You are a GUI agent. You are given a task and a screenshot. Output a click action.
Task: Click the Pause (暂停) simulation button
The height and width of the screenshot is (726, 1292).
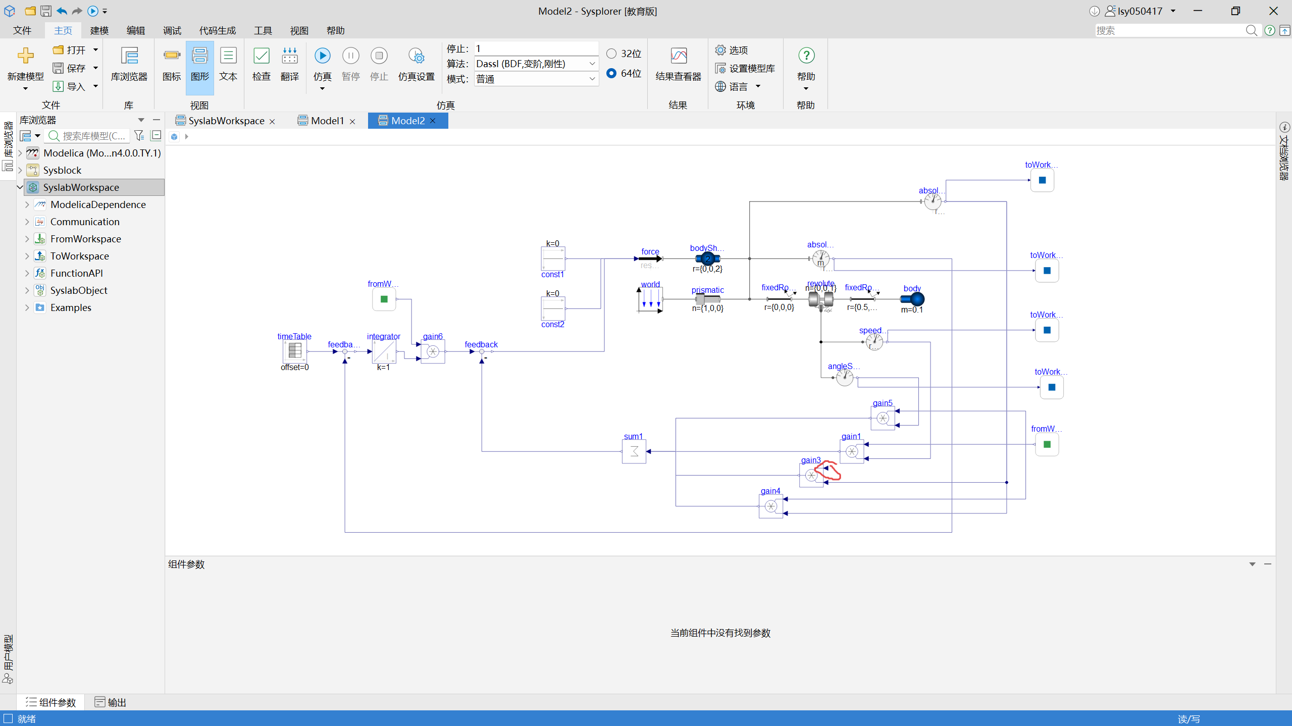(351, 64)
